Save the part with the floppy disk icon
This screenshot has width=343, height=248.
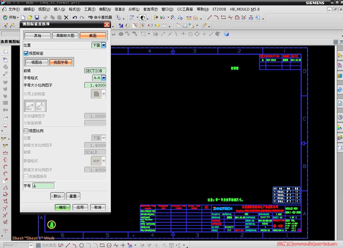click(37, 17)
